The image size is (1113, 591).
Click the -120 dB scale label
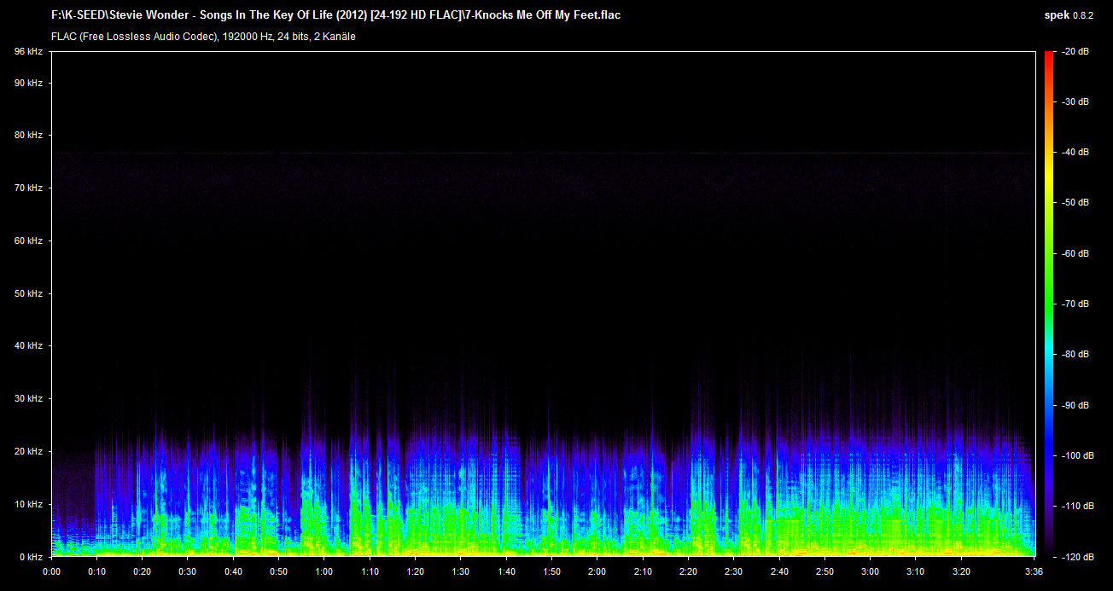[x=1075, y=556]
